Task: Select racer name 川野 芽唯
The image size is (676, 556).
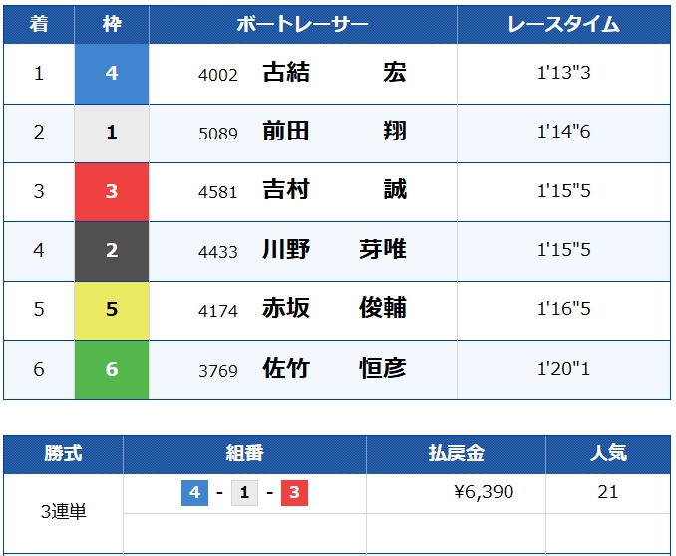Action: 334,250
